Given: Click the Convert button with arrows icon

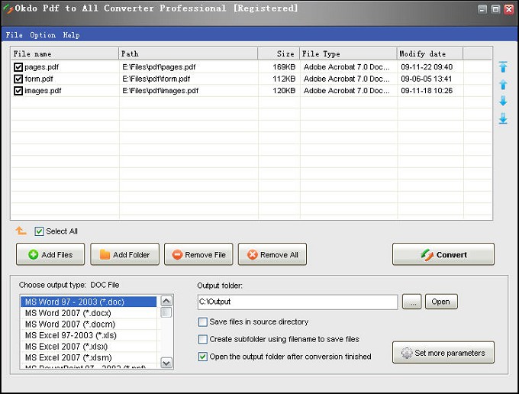Looking at the screenshot, I should pyautogui.click(x=443, y=254).
